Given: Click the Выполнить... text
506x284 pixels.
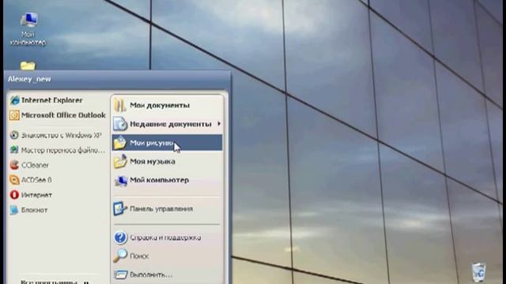Looking at the screenshot, I should point(151,275).
